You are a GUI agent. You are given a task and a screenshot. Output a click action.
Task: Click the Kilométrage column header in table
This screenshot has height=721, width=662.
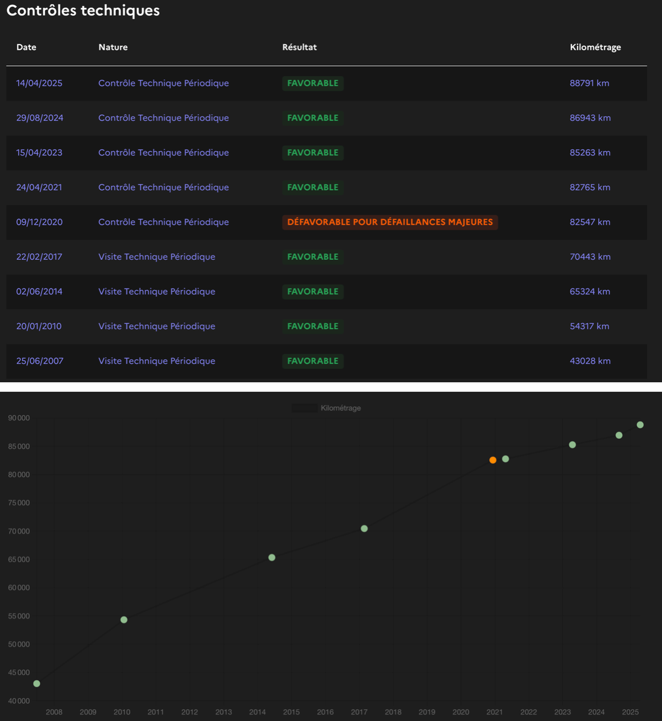(x=595, y=47)
